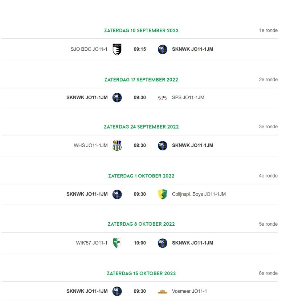
Task: Click SKNWK logo in the 17 September match
Action: click(x=117, y=97)
